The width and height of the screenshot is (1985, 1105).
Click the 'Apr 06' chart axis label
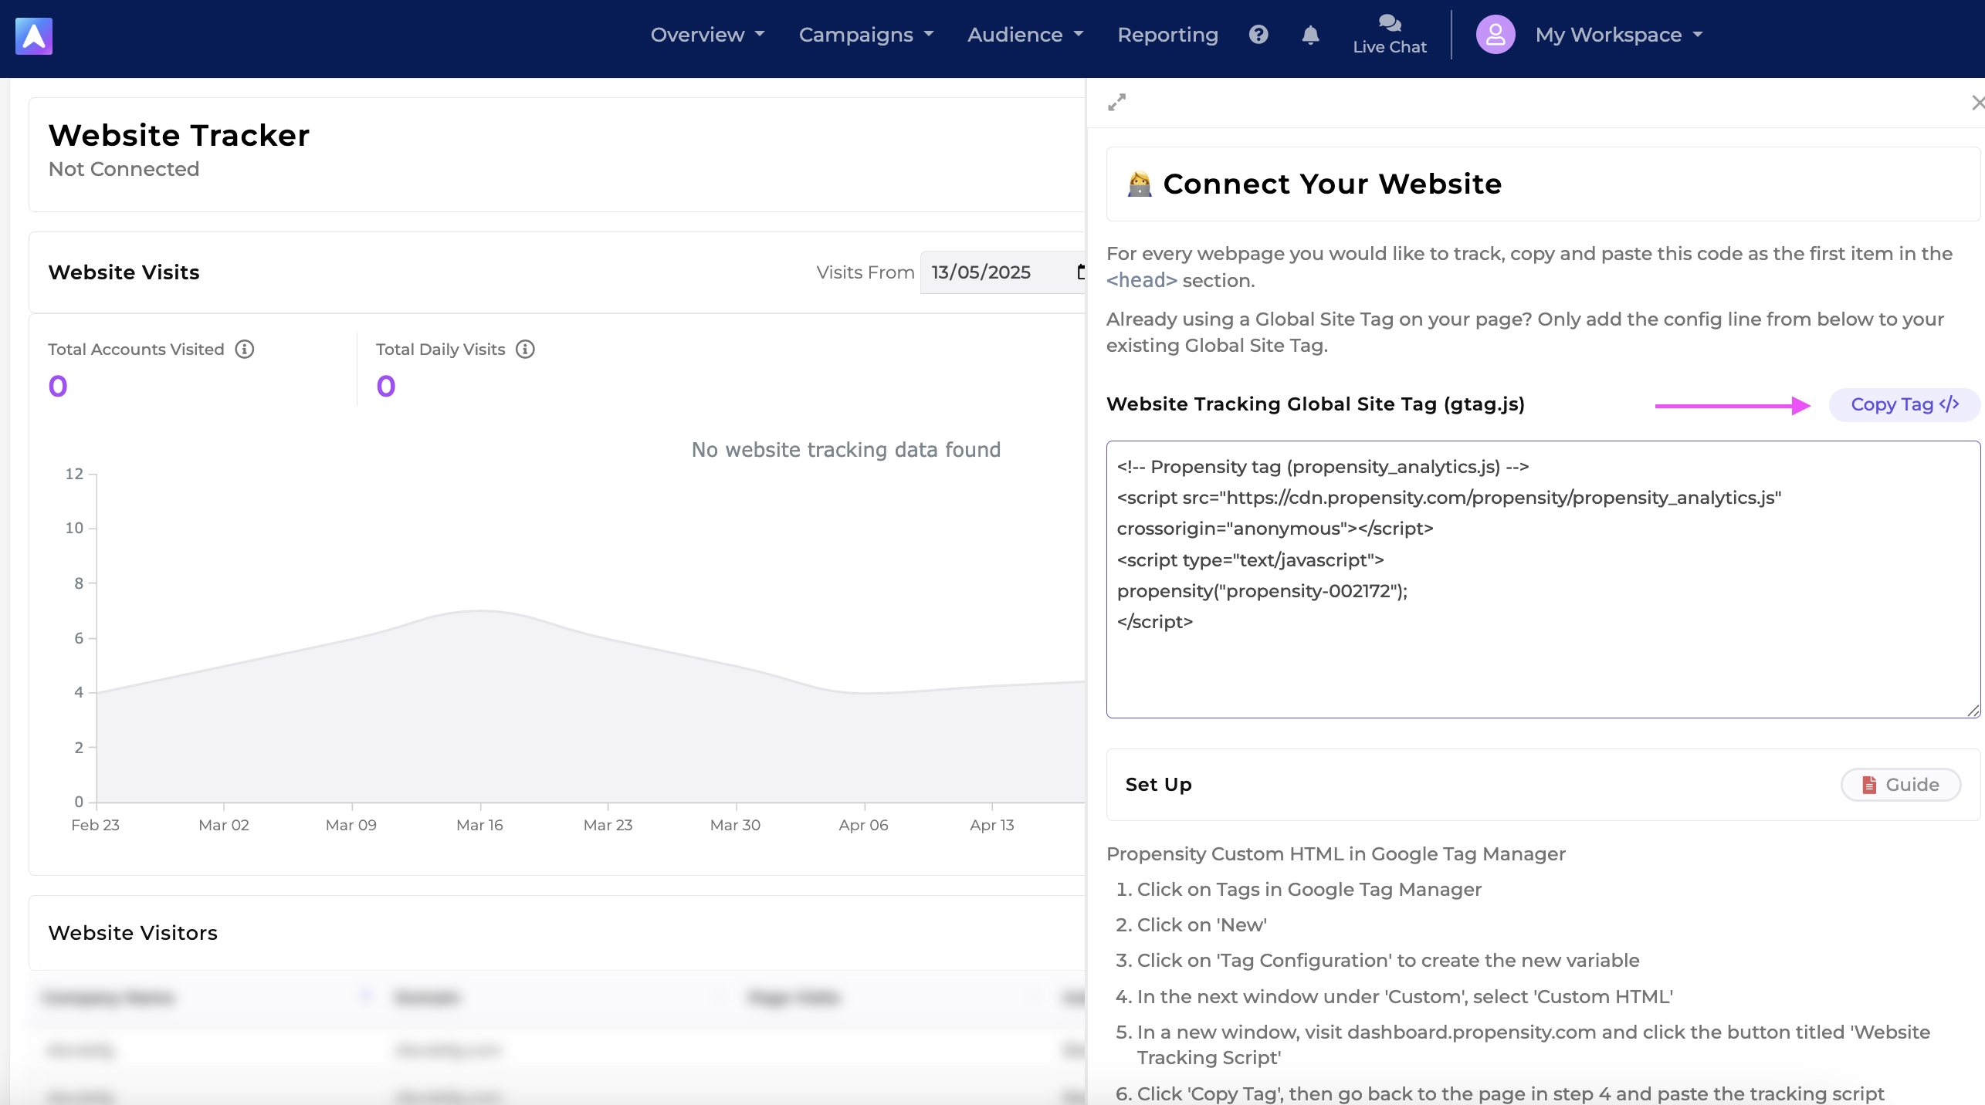(863, 825)
